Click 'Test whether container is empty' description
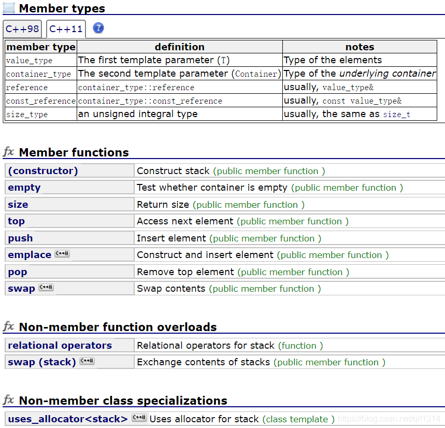Image resolution: width=445 pixels, height=428 pixels. pyautogui.click(x=212, y=188)
